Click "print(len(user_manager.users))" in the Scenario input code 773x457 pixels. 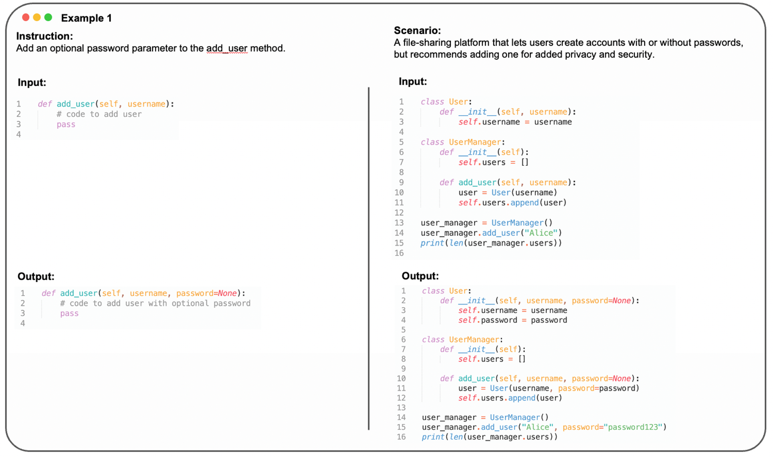[491, 243]
